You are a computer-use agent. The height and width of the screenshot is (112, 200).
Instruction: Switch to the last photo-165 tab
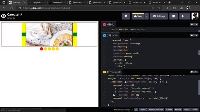coord(157,2)
